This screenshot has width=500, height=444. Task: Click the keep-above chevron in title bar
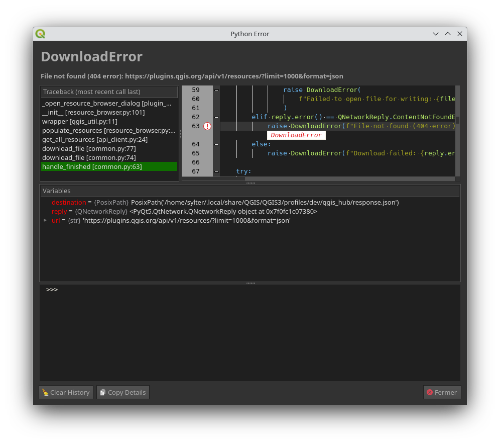pos(448,34)
